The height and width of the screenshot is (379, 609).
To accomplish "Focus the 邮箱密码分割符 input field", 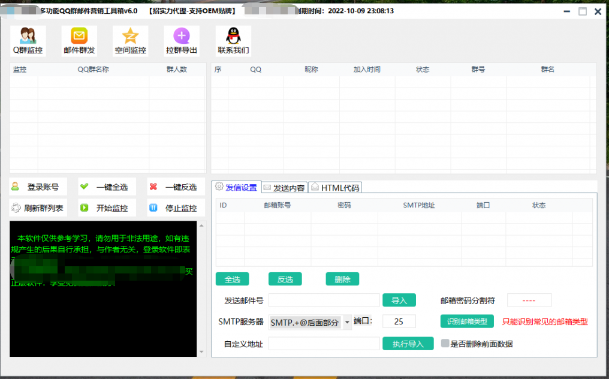I will [529, 300].
